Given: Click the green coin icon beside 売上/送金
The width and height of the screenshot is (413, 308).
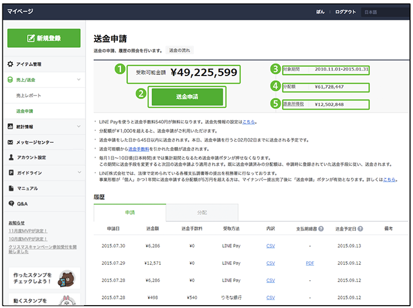Looking at the screenshot, I should click(x=10, y=80).
